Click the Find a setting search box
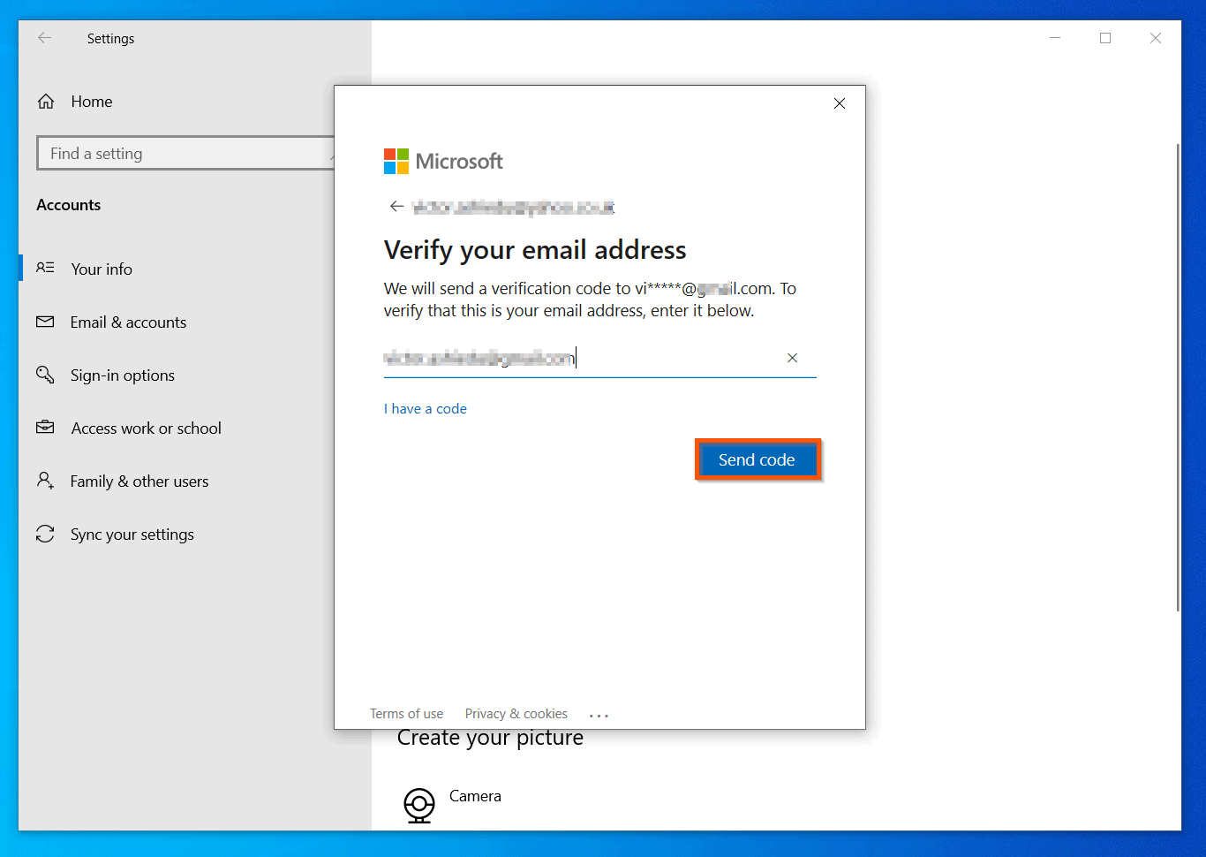Viewport: 1206px width, 857px height. [x=185, y=153]
